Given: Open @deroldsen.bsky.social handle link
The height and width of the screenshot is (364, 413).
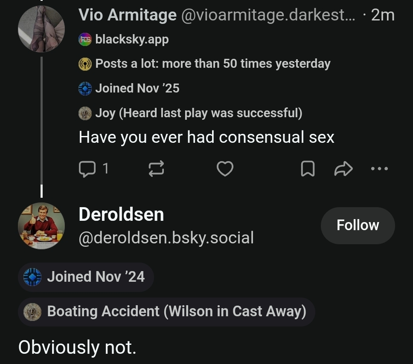Looking at the screenshot, I should [166, 238].
